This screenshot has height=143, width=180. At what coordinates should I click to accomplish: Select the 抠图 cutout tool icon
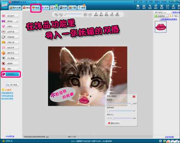pos(150,7)
